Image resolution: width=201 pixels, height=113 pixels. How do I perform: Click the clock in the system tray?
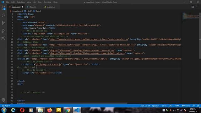193,110
